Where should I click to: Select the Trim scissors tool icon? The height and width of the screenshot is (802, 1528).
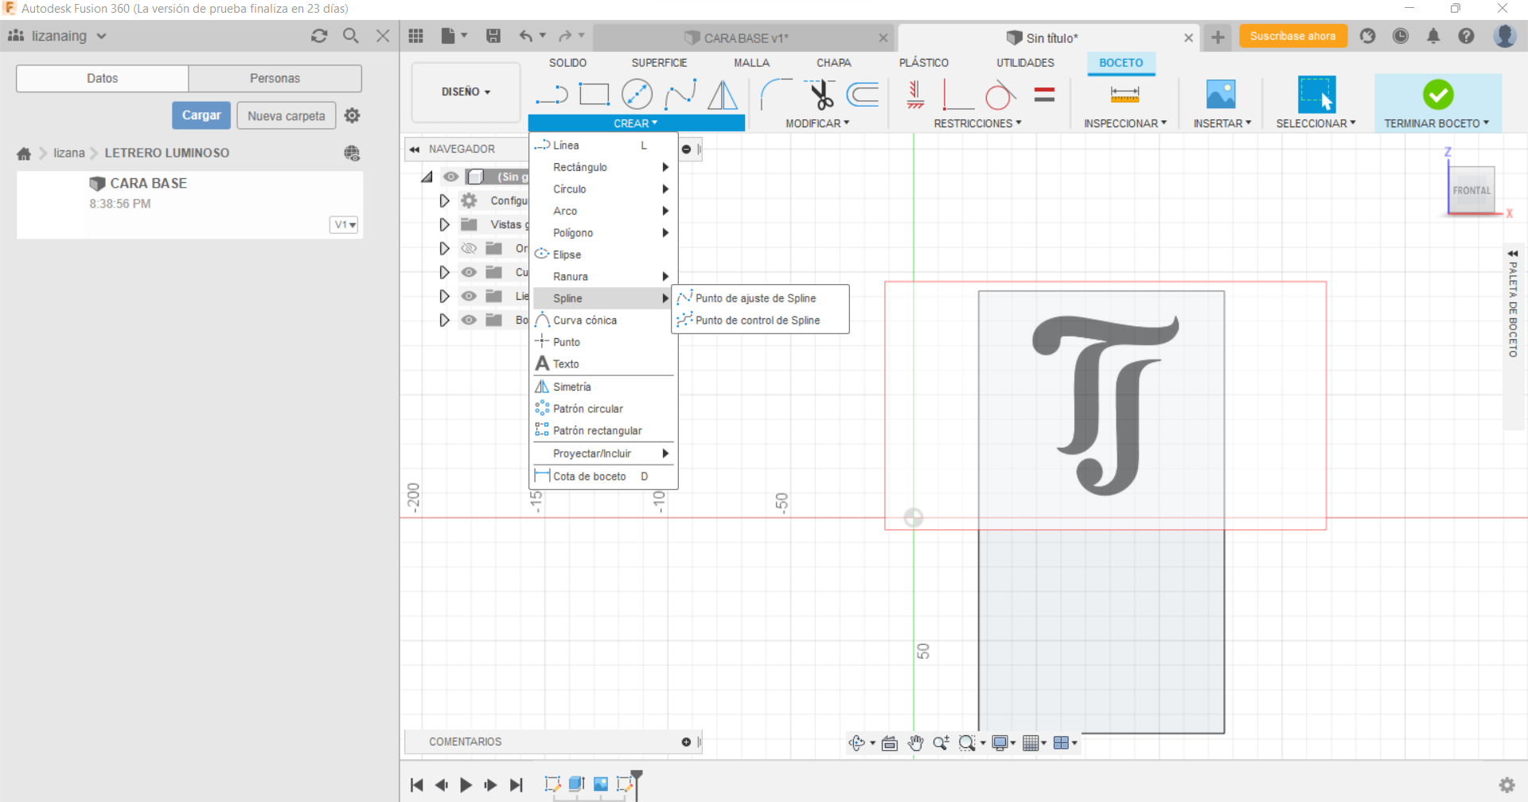(x=820, y=95)
